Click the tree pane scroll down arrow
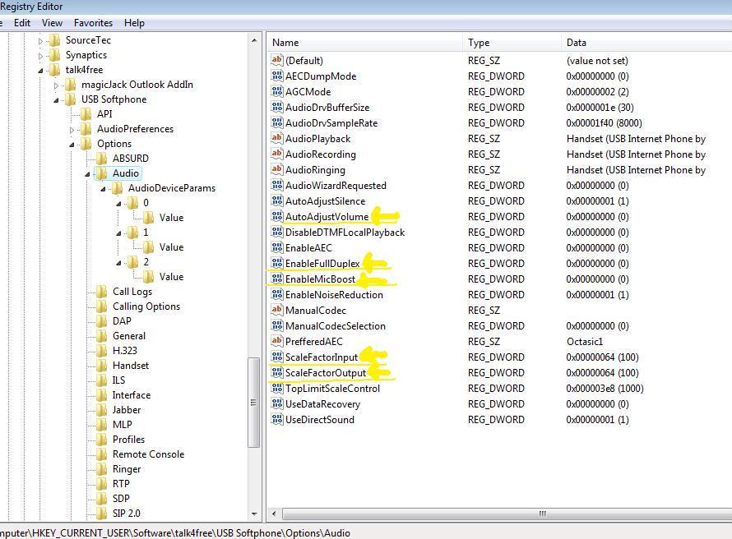 click(254, 514)
